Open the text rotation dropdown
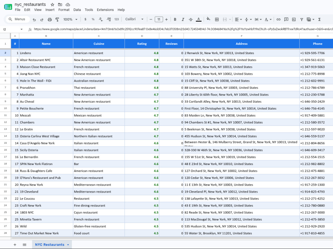This screenshot has width=333, height=249. (268, 19)
